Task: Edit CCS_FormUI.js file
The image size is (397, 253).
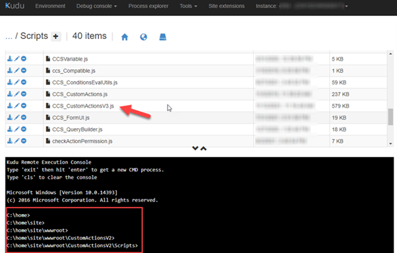Action: (16, 117)
